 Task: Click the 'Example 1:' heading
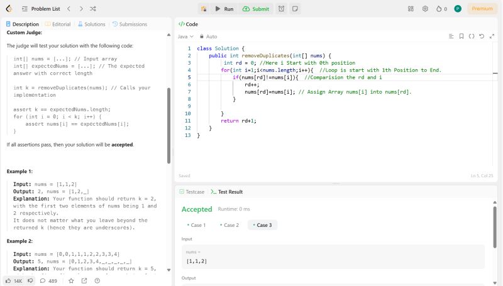(19, 172)
